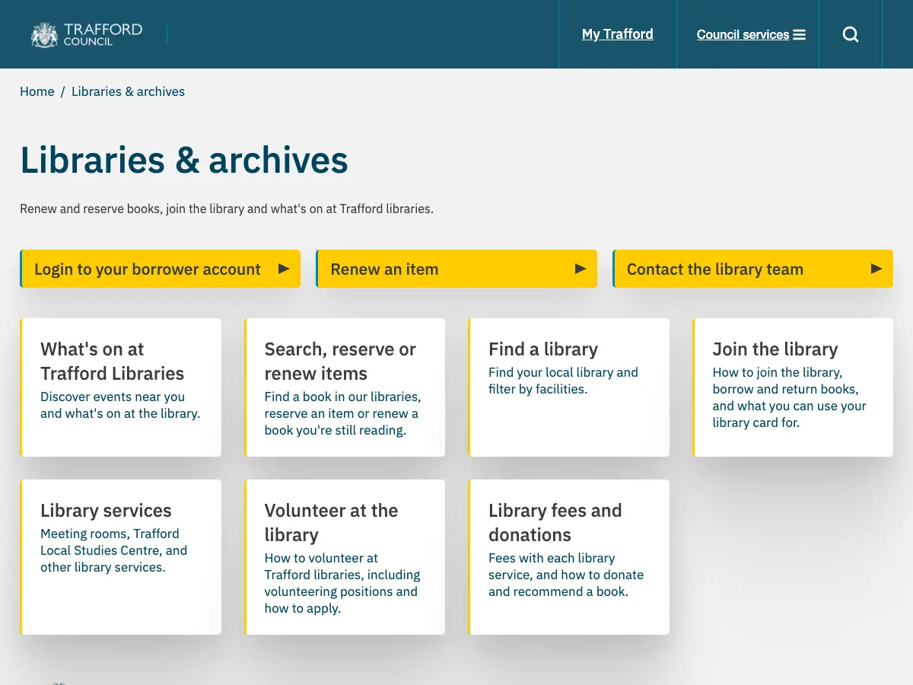Image resolution: width=913 pixels, height=685 pixels.
Task: Click arrow icon on Renew an item
Action: coord(581,269)
